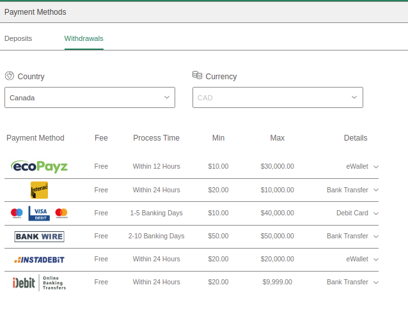This screenshot has width=408, height=331.
Task: Expand ecoPayz eWallet details chevron
Action: (x=376, y=167)
